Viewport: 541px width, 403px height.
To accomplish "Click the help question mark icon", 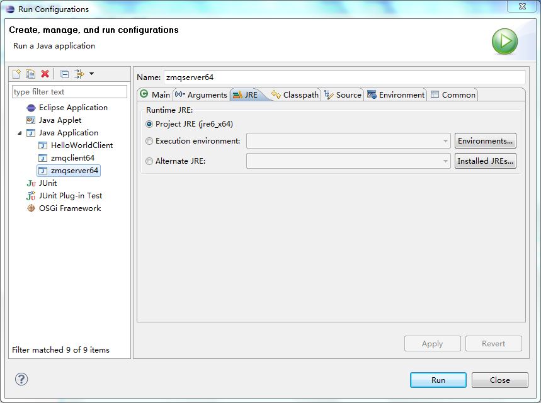I will pos(21,379).
